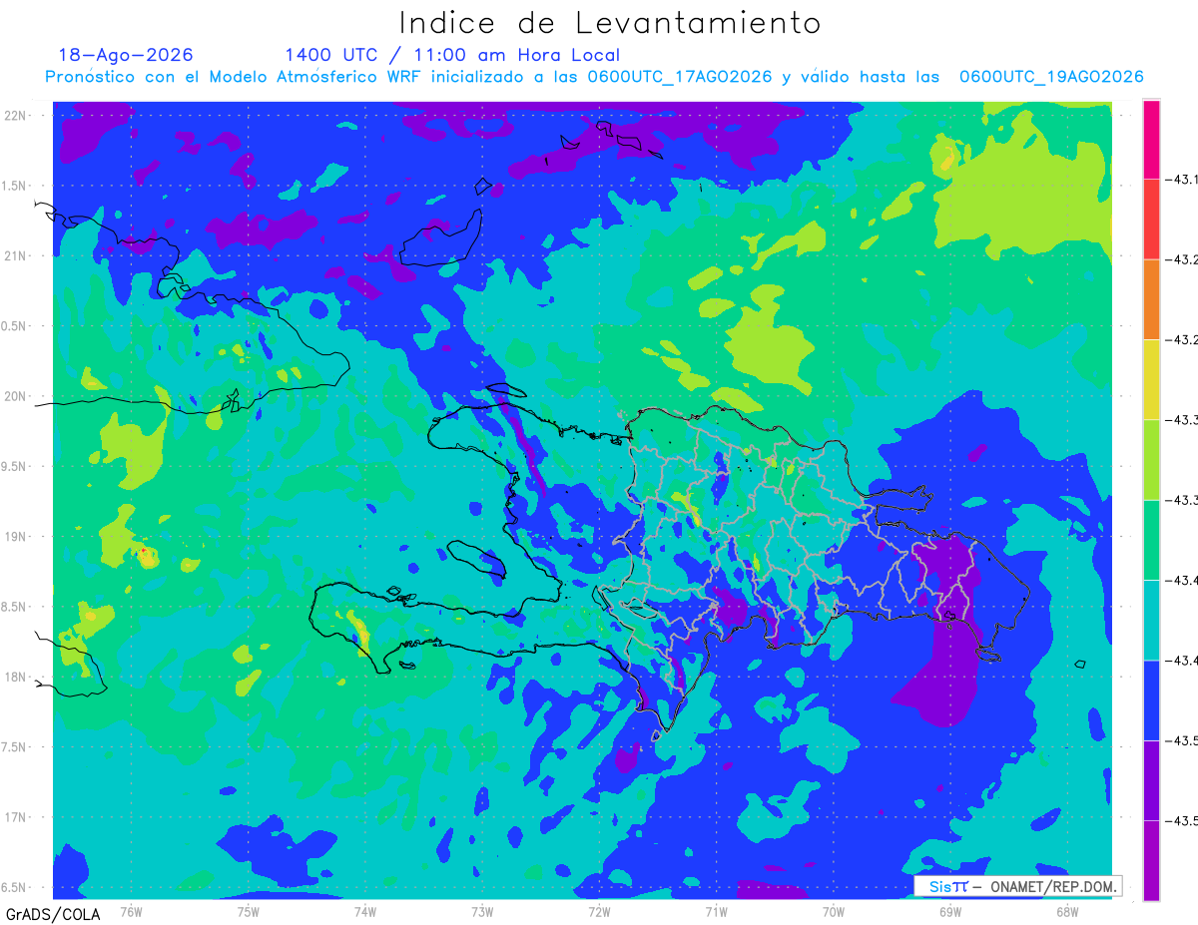
Task: Pick the pink swatch atop the color bar
Action: point(1151,140)
